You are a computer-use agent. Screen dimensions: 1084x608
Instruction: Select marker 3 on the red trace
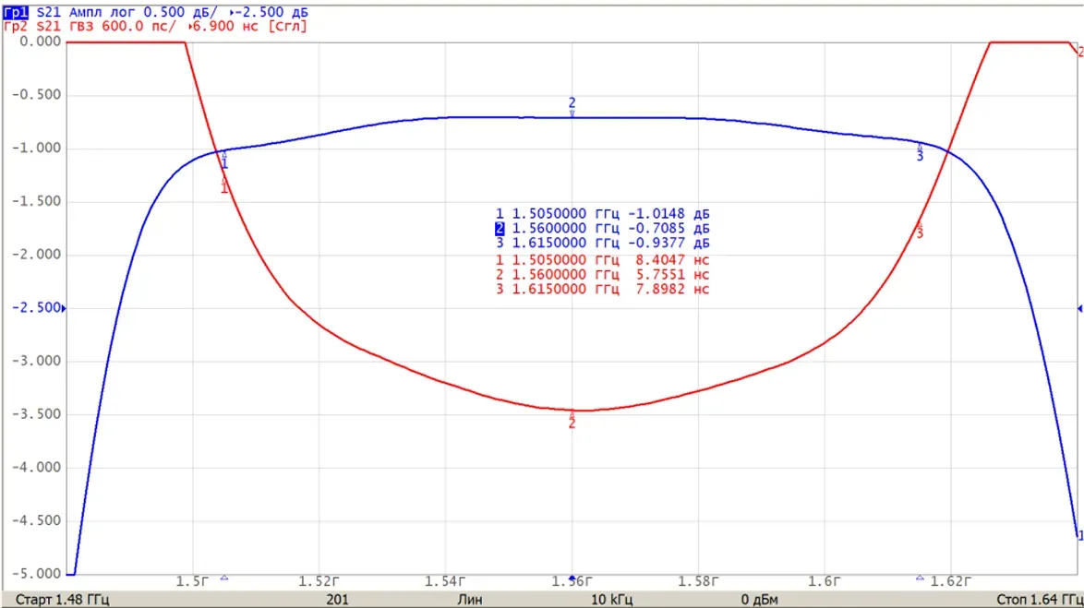coord(920,231)
